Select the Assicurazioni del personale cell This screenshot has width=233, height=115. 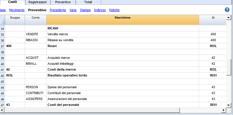coord(123,99)
